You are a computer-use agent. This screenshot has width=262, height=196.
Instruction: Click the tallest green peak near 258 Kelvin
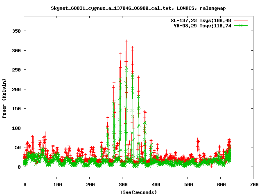click(126, 67)
